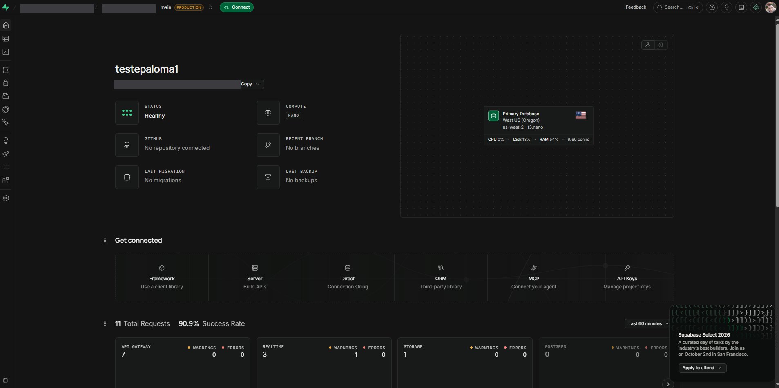The image size is (779, 388).
Task: Click the "No repository connected" text
Action: point(177,148)
